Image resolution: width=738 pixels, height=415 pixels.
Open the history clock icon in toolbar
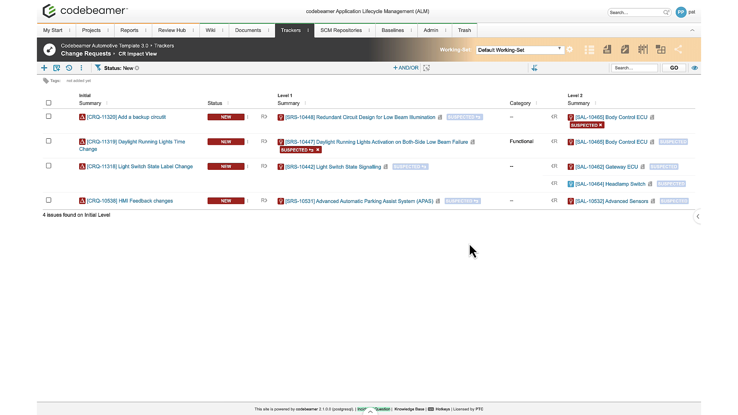[69, 68]
